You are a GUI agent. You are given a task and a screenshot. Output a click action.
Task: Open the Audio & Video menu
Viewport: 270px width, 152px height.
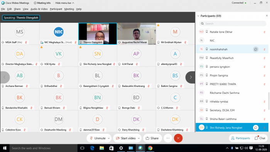pos(39,9)
